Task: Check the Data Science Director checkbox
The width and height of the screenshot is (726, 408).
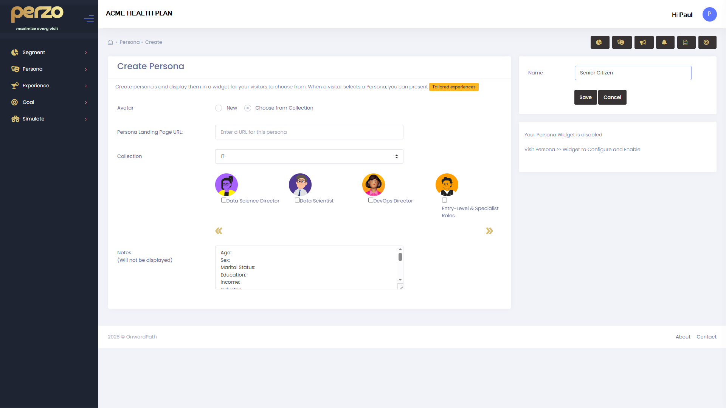Action: 223,200
